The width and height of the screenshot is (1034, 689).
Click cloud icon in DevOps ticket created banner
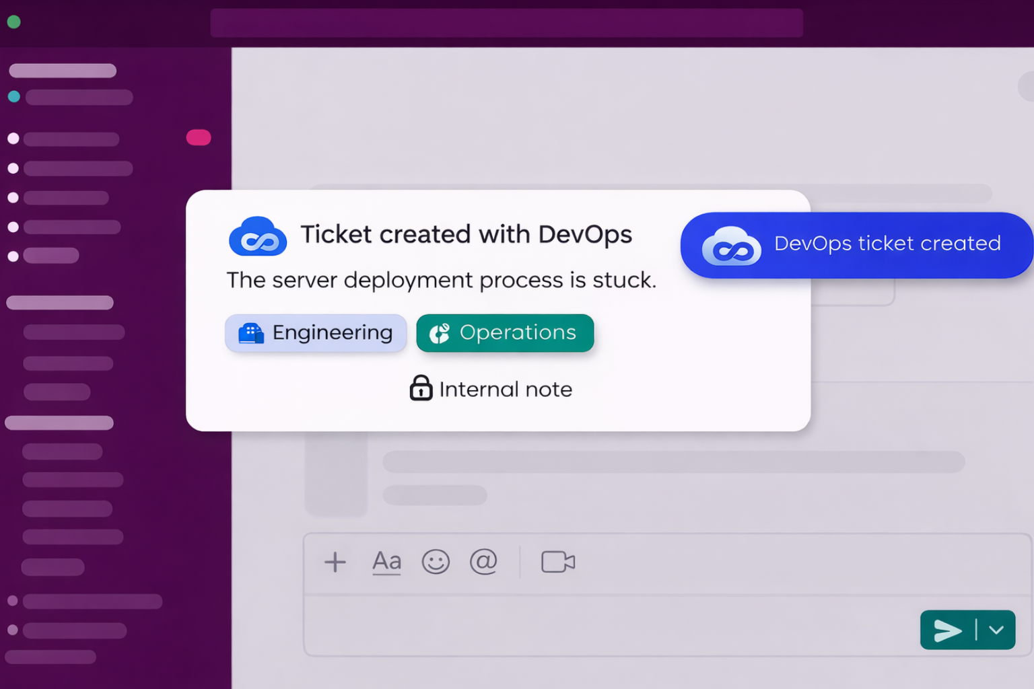pos(732,246)
